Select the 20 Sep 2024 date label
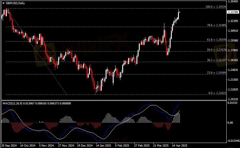Screen dimensions: 240x148 pyautogui.click(x=9, y=146)
